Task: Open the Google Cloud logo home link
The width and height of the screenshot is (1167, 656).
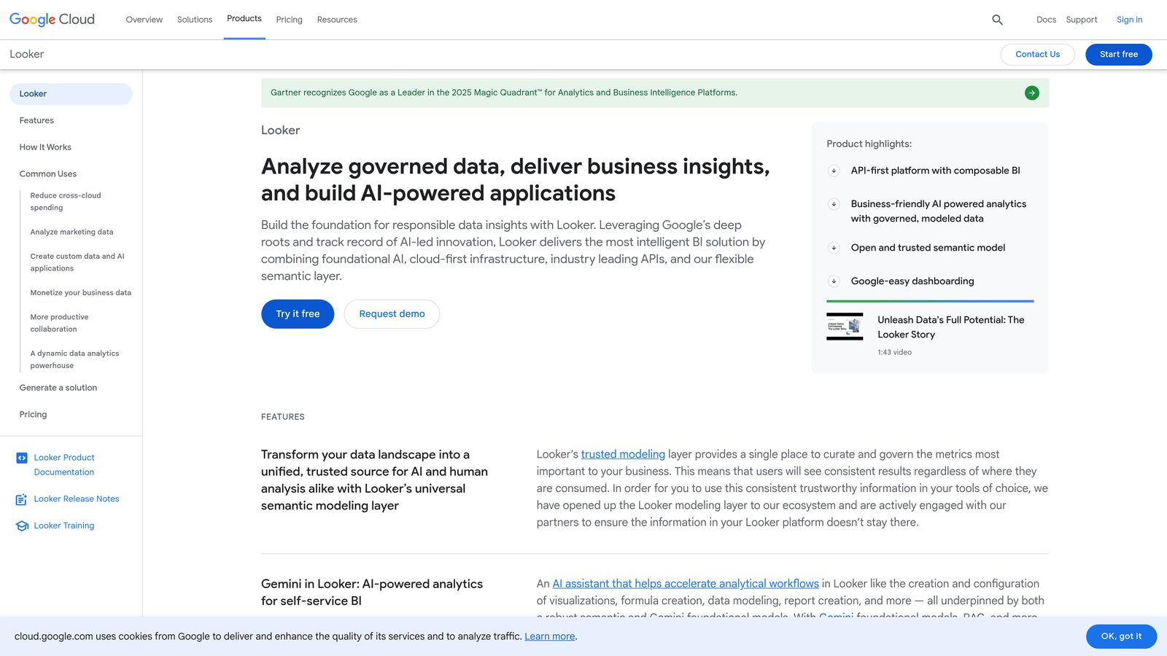Action: pyautogui.click(x=52, y=20)
